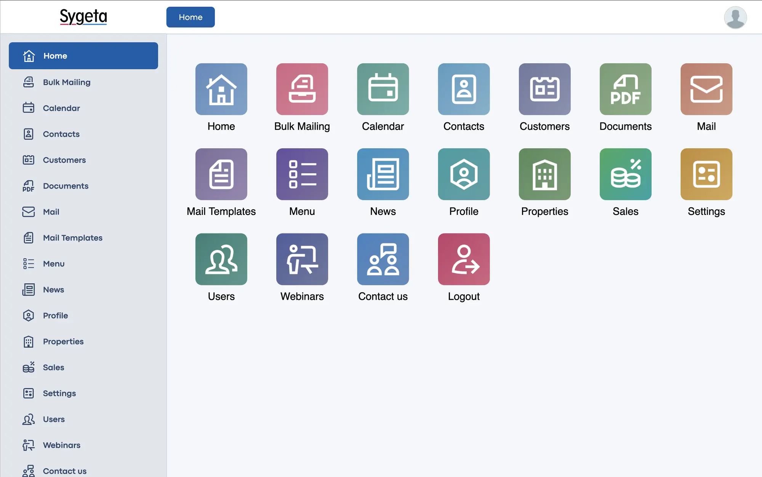Click the Sygeta logo

point(83,17)
